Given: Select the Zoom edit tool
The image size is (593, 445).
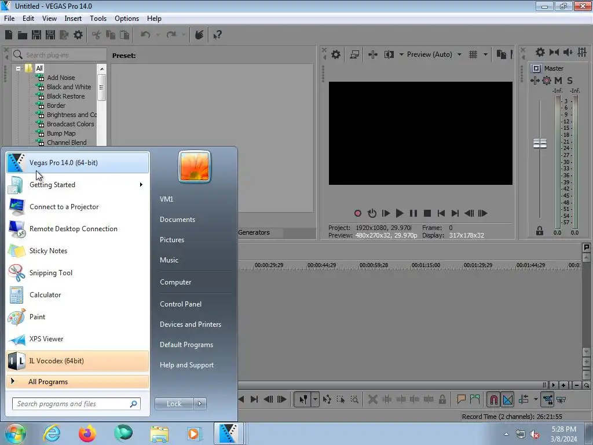Looking at the screenshot, I should click(354, 399).
